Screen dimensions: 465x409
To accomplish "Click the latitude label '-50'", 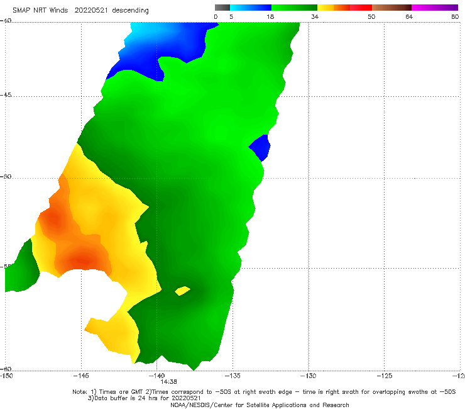I will [6, 176].
